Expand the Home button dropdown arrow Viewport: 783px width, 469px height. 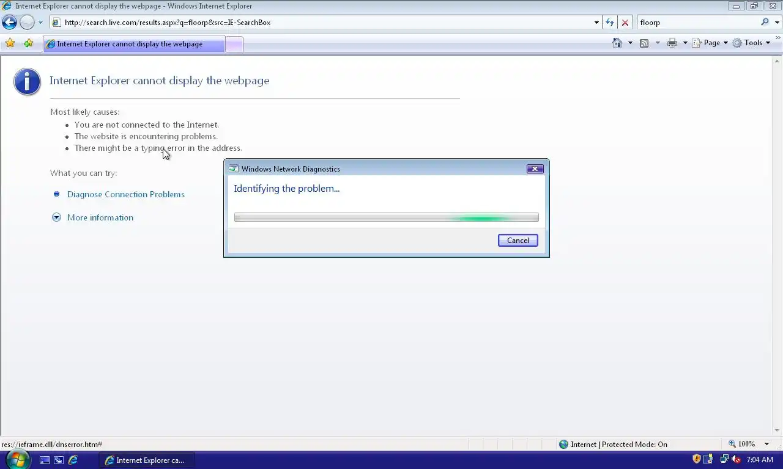click(x=630, y=43)
